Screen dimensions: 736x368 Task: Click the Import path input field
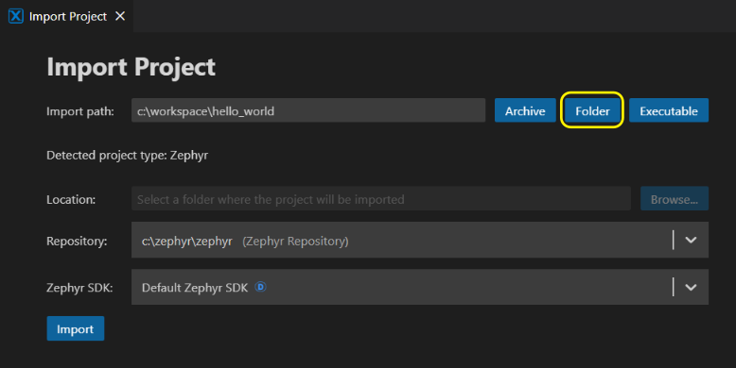point(308,110)
